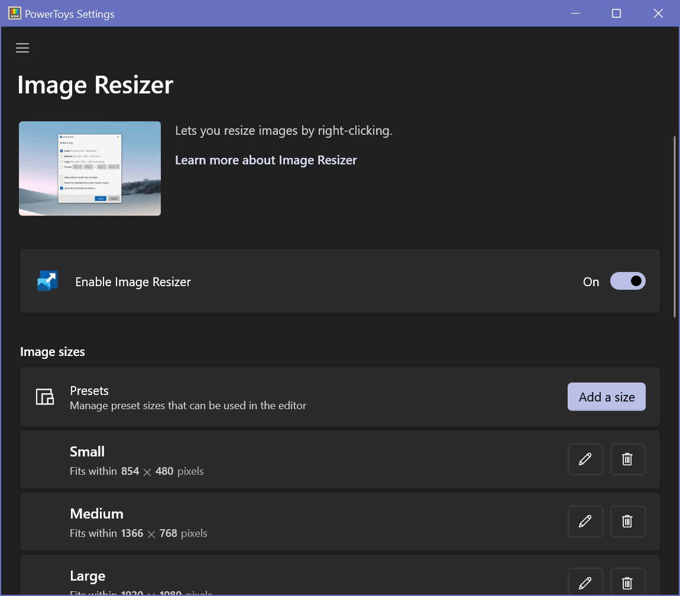Screen dimensions: 680x596
Task: Open the hamburger navigation menu
Action: coord(22,48)
